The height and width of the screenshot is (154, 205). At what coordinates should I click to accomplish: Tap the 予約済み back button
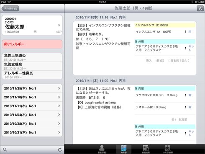pos(10,8)
